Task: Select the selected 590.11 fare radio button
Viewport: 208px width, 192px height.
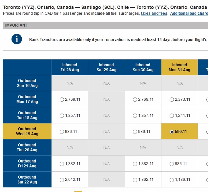Action: click(172, 132)
